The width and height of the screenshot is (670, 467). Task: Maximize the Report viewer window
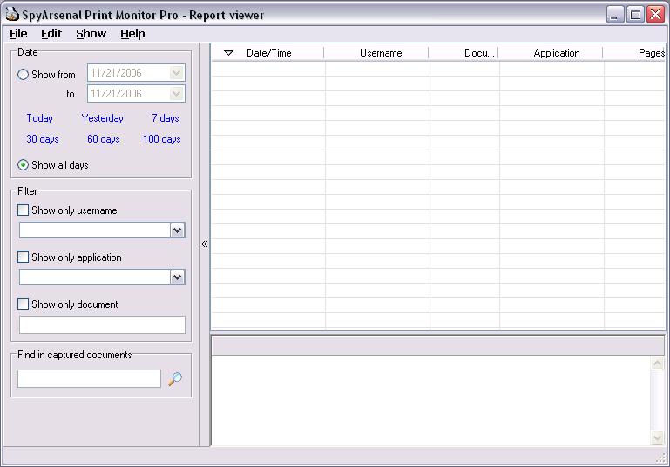pos(635,15)
